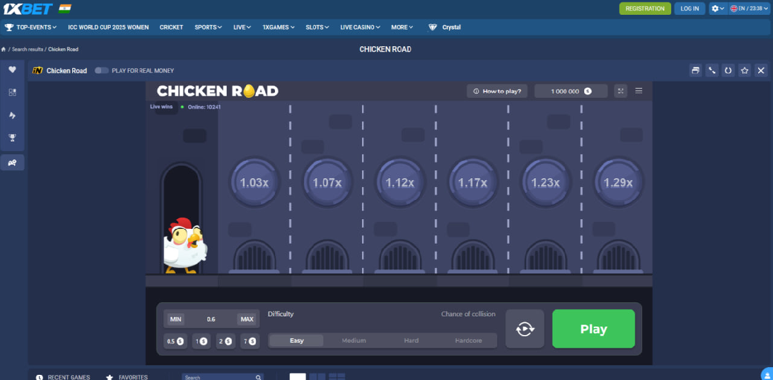773x380 pixels.
Task: Select the gamepad icon in sidebar
Action: pyautogui.click(x=12, y=162)
